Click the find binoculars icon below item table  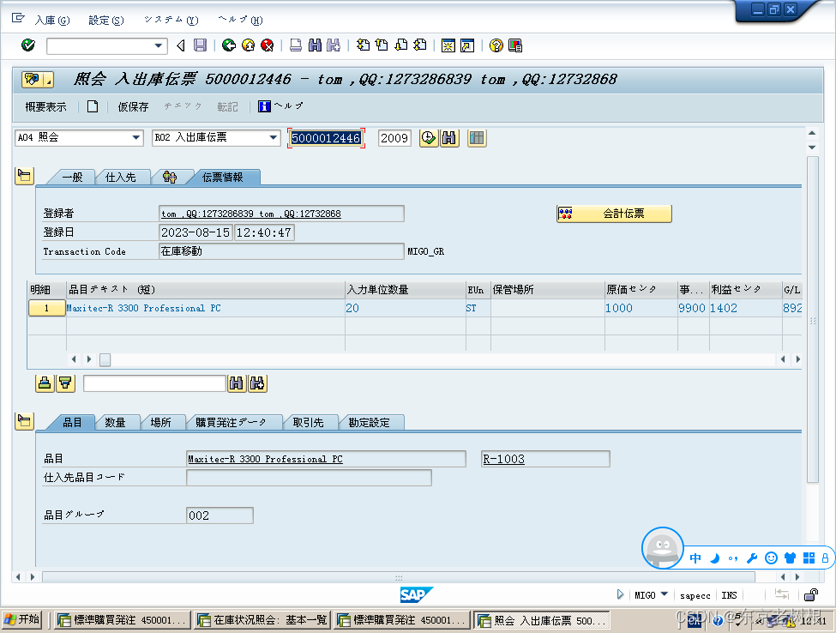(x=236, y=383)
